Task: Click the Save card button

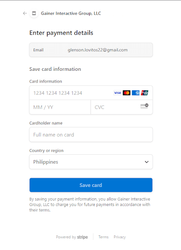Action: (91, 185)
